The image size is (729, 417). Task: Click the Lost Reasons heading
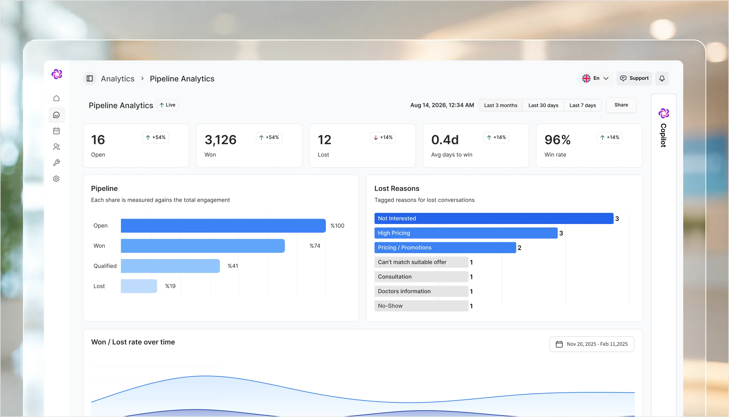(397, 188)
